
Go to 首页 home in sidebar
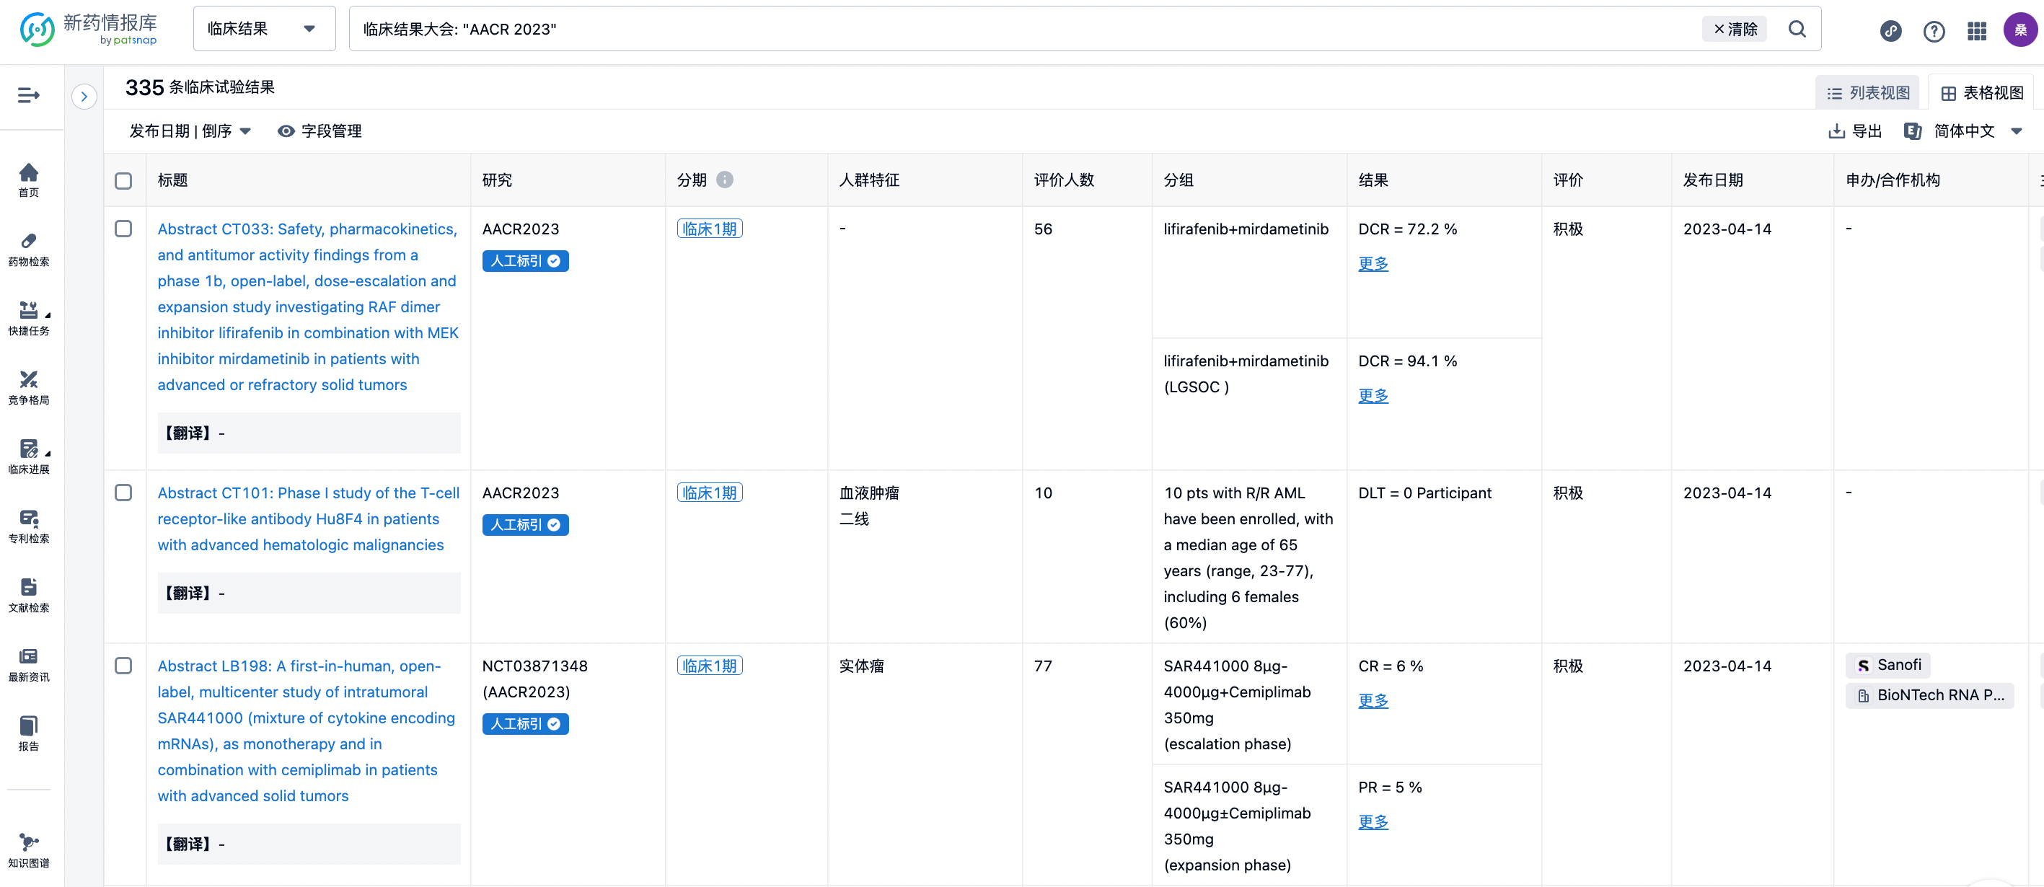(x=29, y=180)
